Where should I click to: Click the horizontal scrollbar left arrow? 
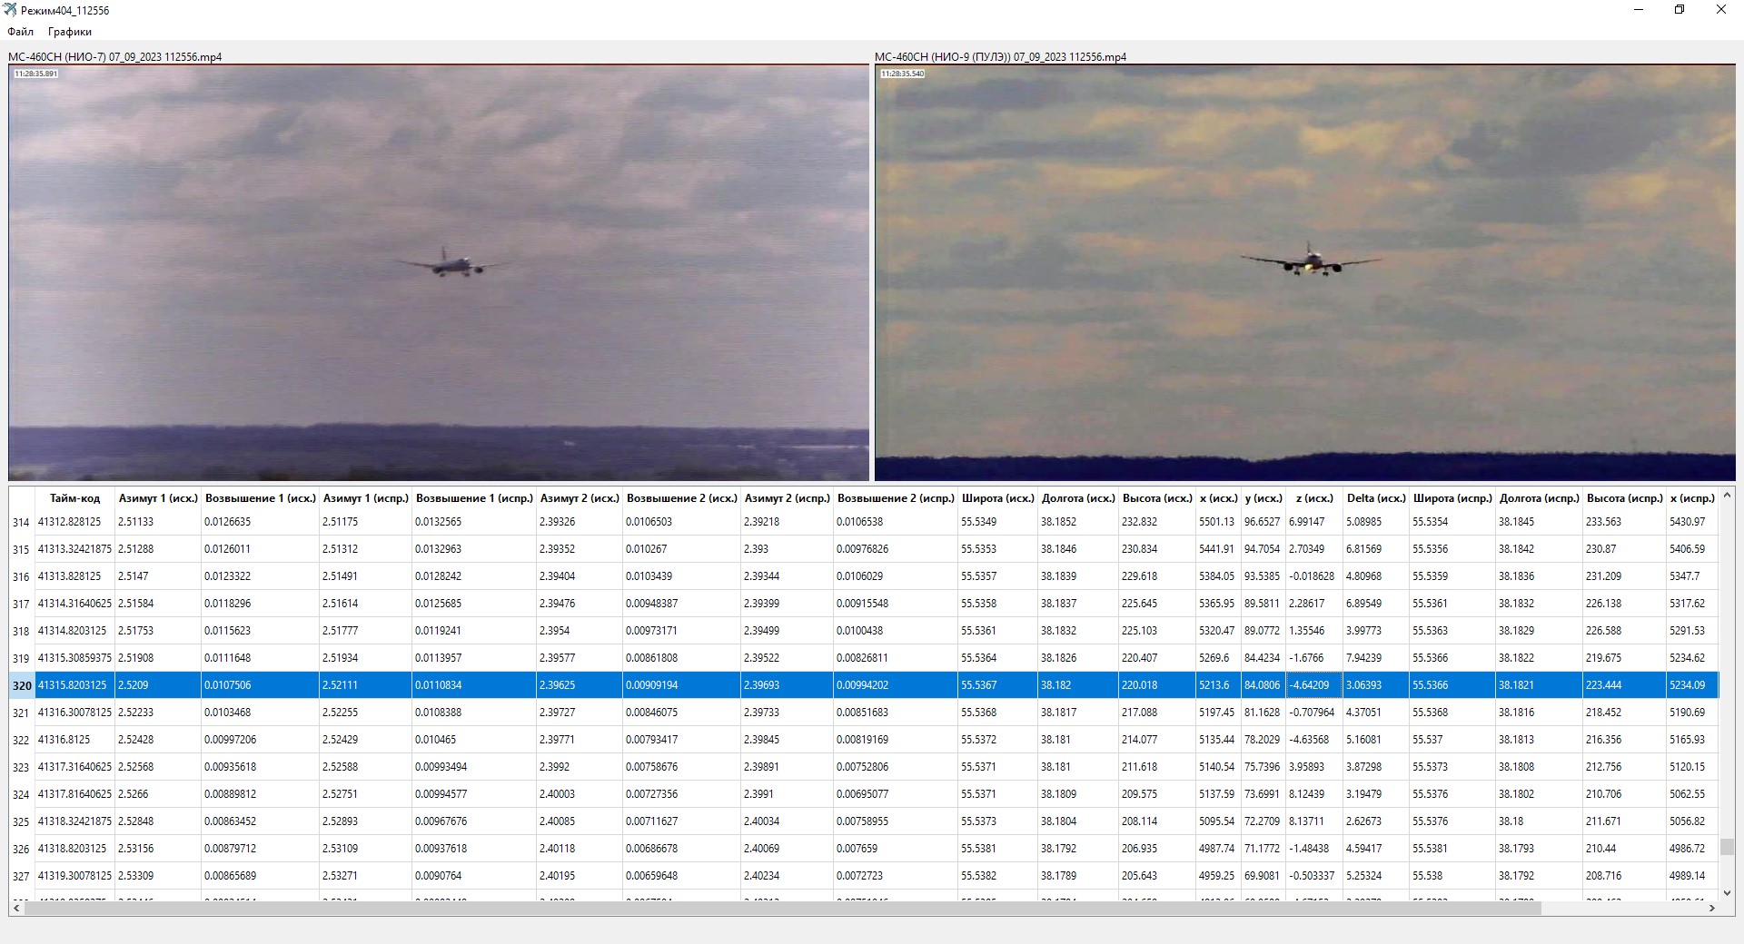click(16, 908)
